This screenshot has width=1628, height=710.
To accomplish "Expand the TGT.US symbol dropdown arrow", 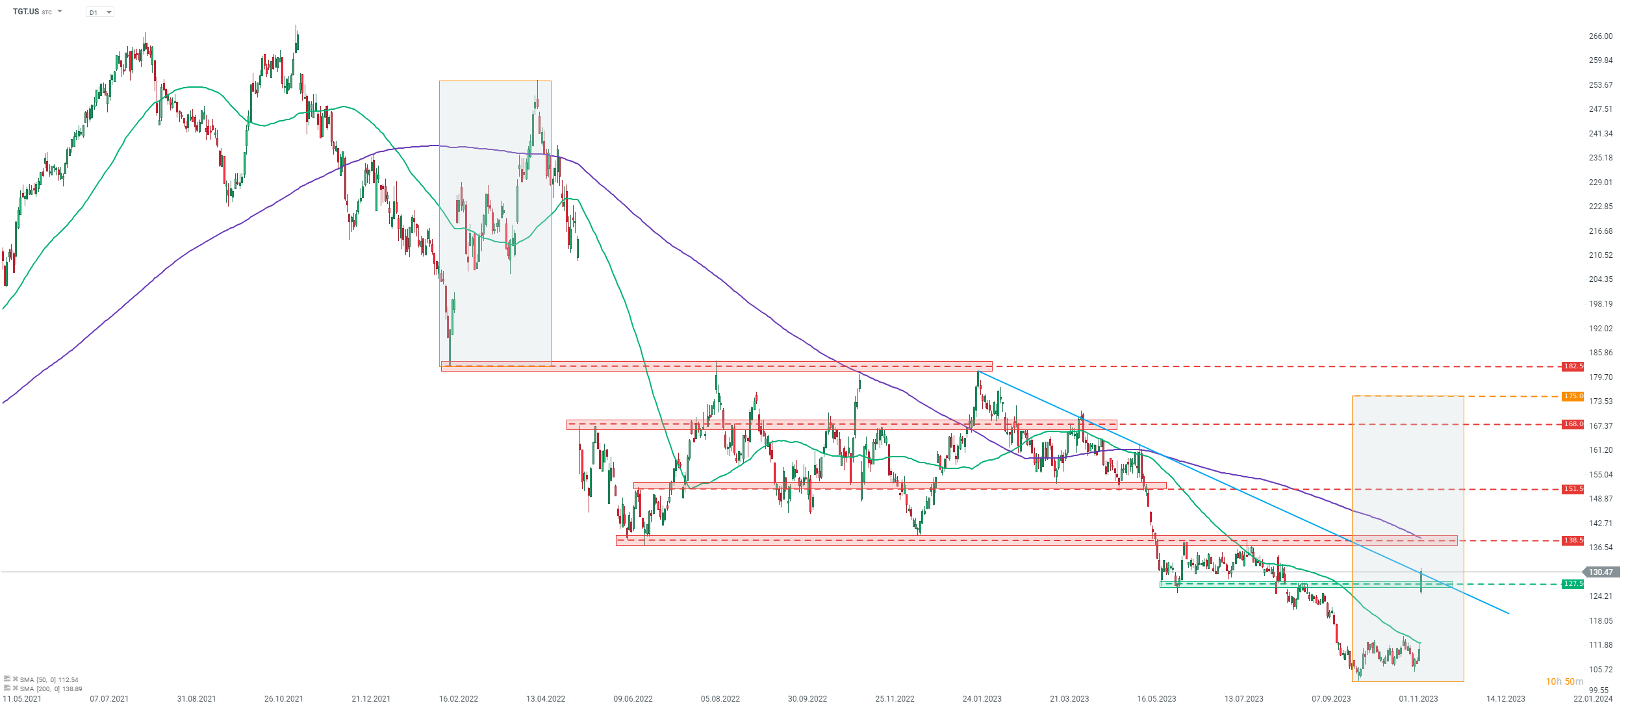I will coord(60,12).
